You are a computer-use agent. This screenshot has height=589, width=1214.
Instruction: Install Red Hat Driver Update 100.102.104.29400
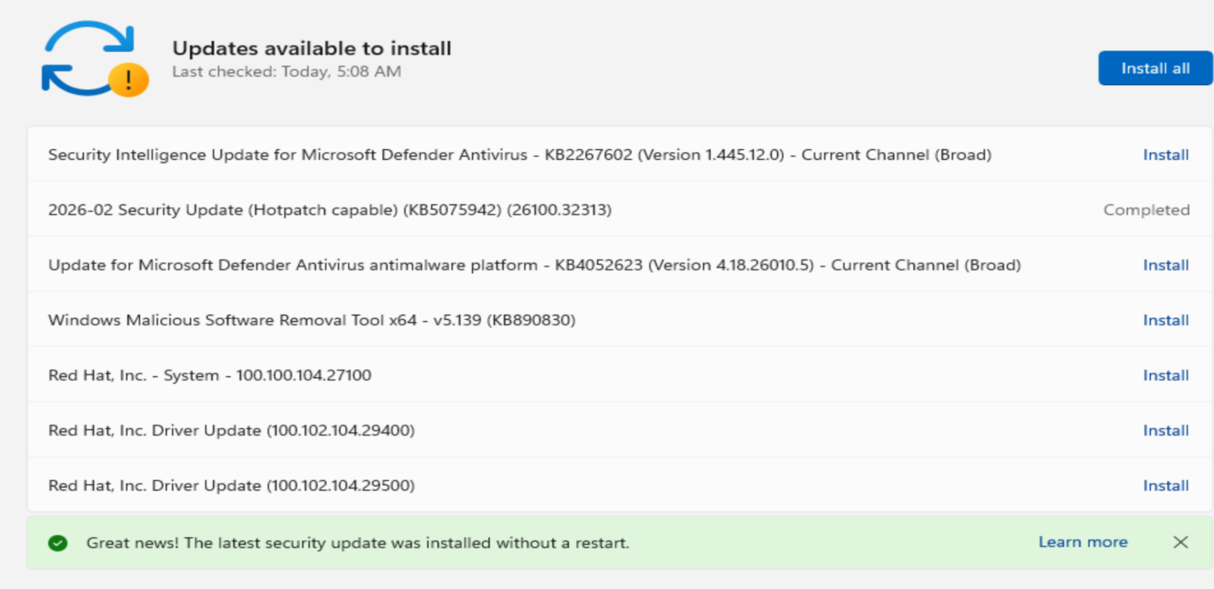(1165, 431)
